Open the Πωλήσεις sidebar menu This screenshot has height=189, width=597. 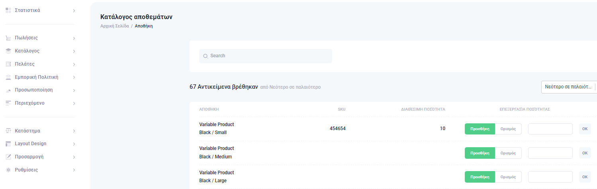(x=26, y=38)
